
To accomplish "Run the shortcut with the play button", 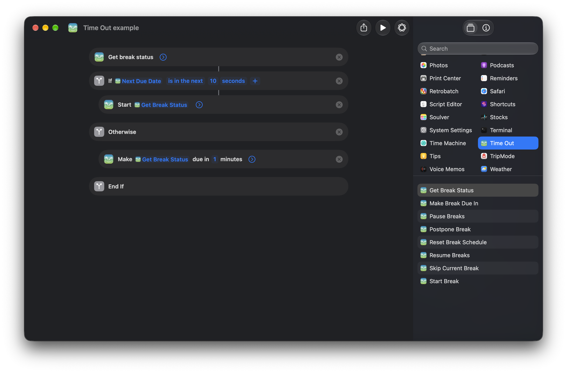I will [383, 28].
